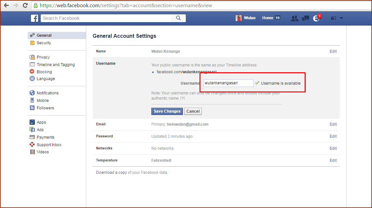Cancel the username change
Viewport: 372px width, 208px height.
pos(193,111)
